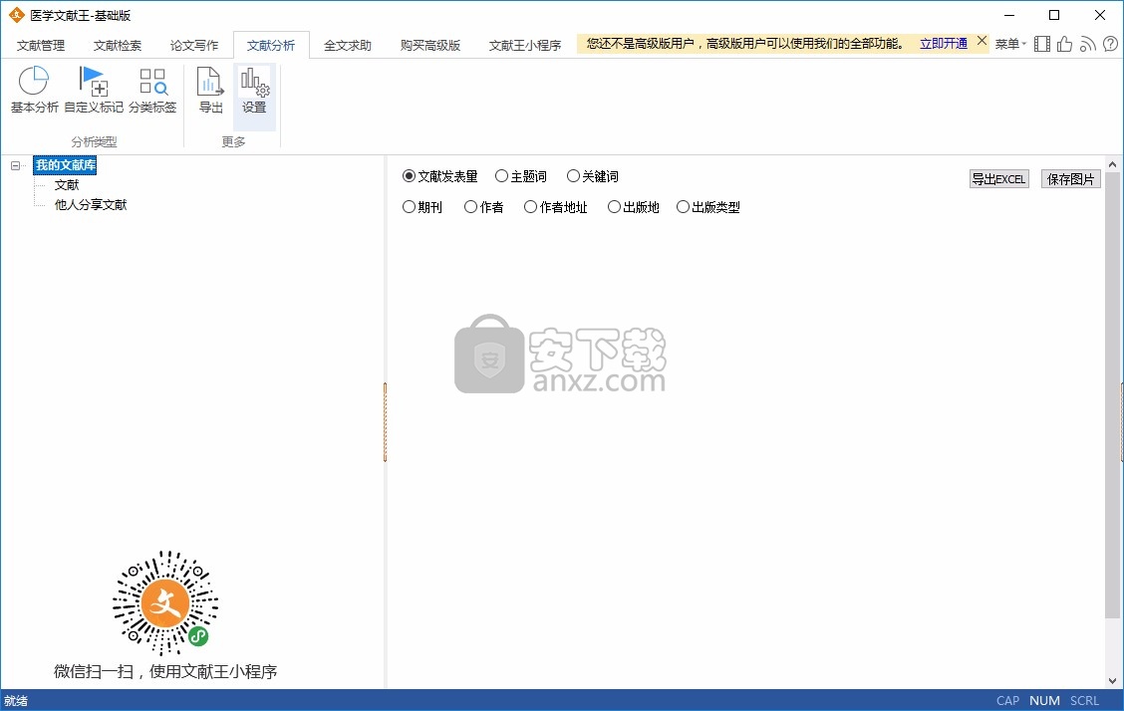This screenshot has height=711, width=1124.
Task: Open the 菜单 dropdown menu
Action: coord(1010,45)
